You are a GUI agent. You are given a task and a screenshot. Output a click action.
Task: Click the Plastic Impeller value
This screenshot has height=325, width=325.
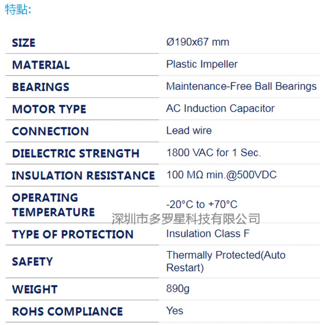pyautogui.click(x=202, y=64)
